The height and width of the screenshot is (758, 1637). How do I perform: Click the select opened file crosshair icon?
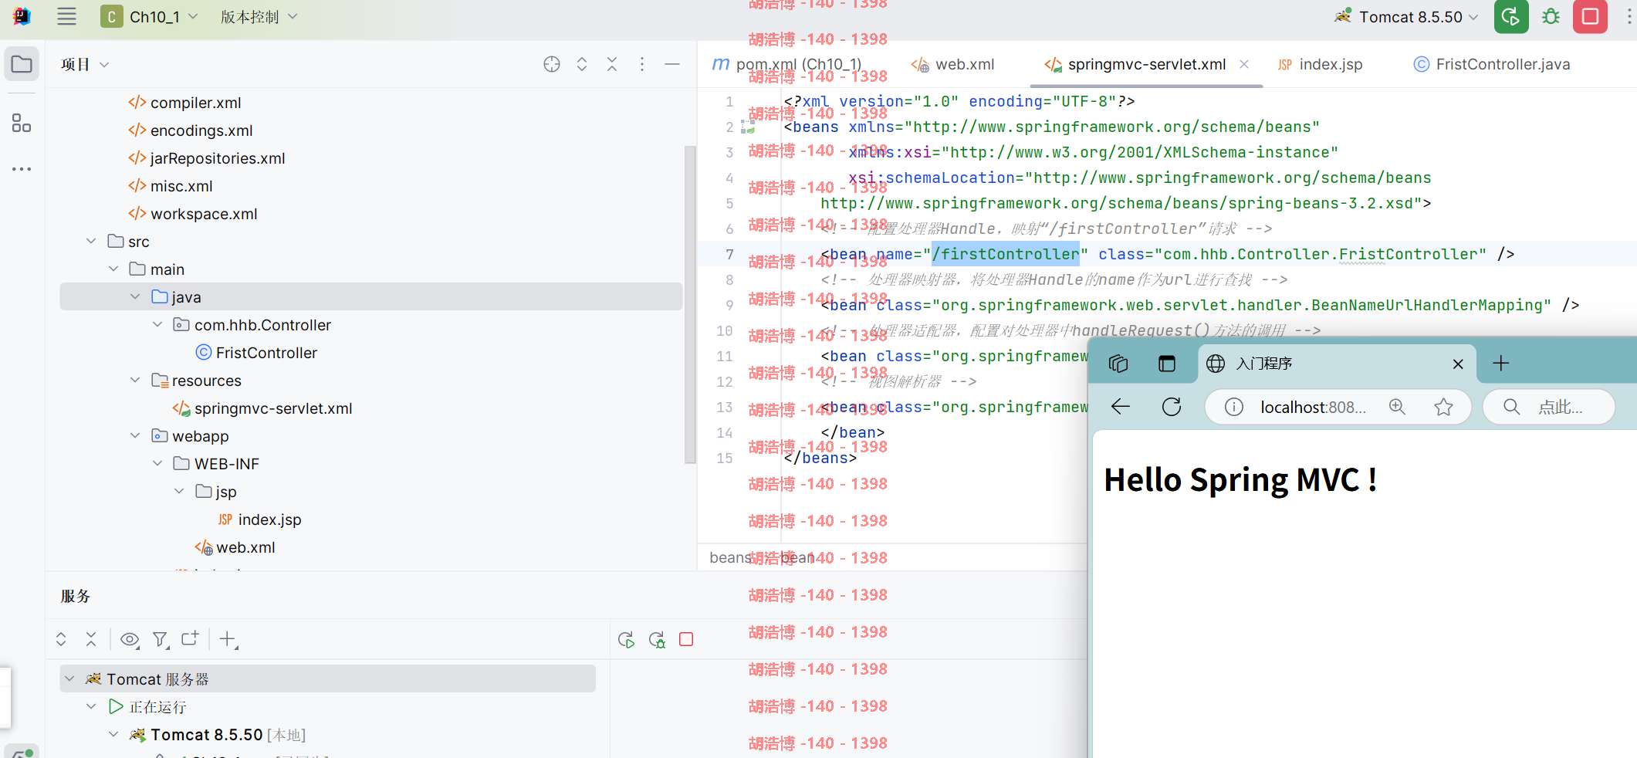552,64
